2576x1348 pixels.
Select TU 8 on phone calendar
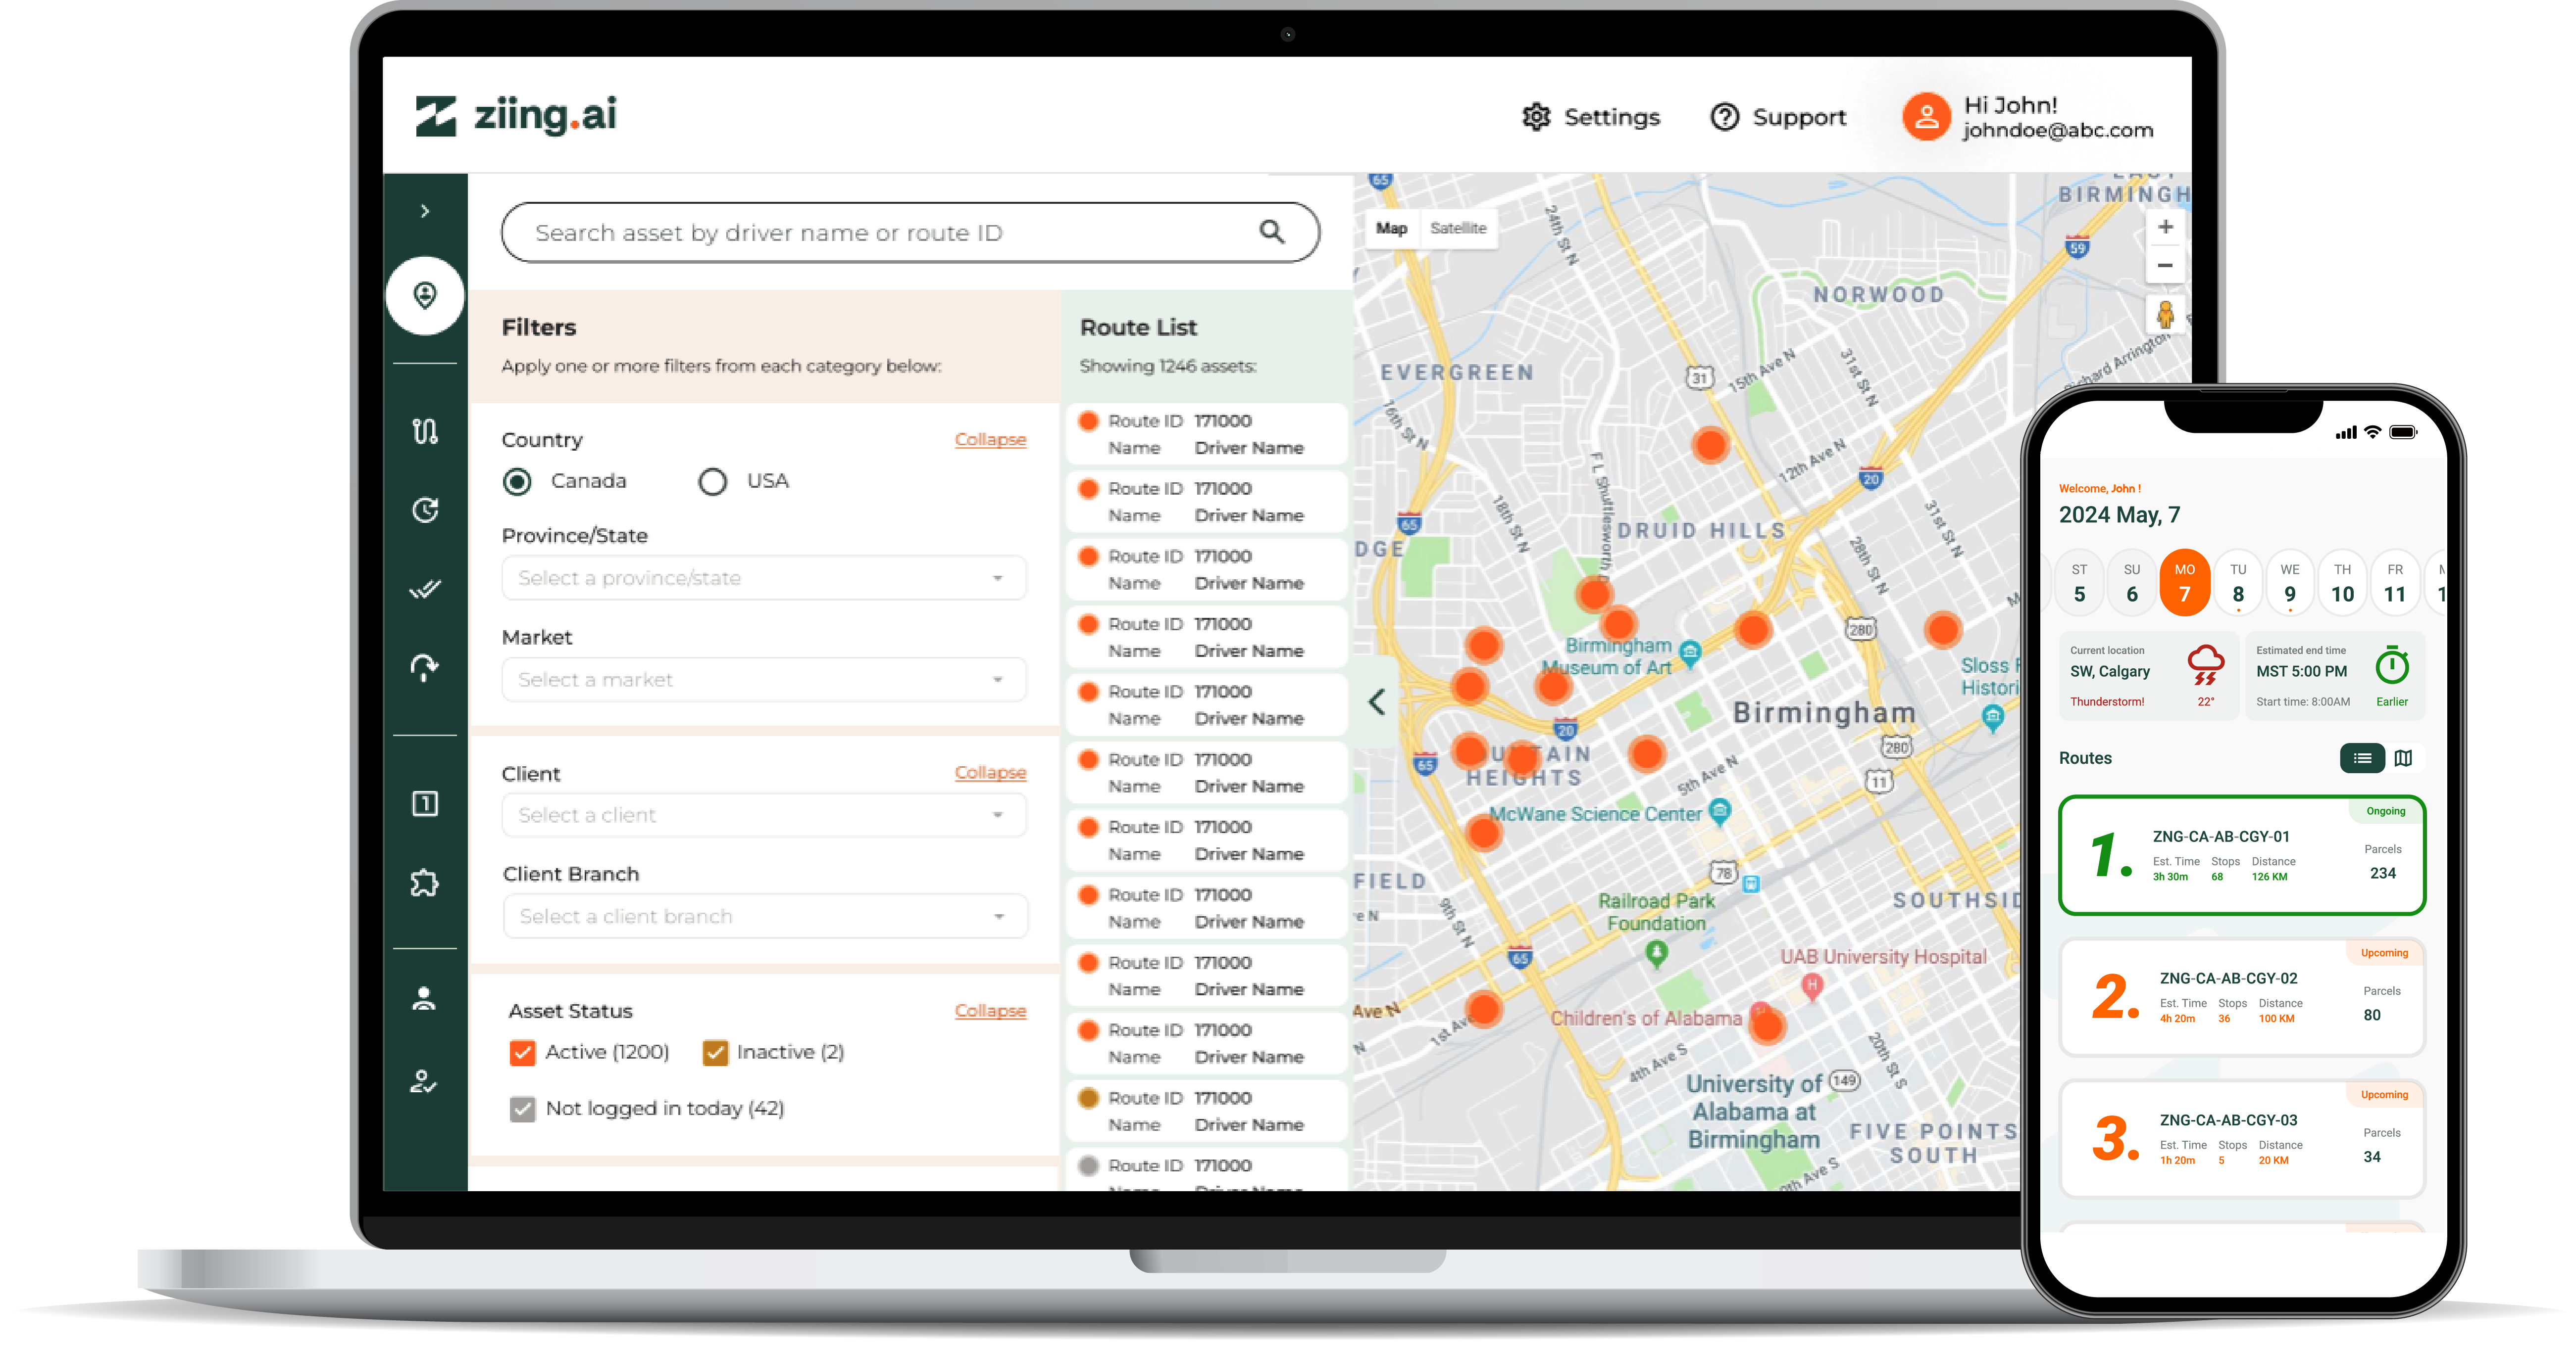coord(2238,583)
